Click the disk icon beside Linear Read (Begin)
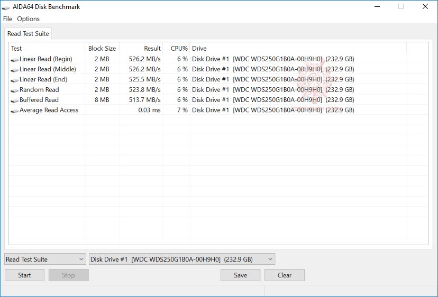Image resolution: width=438 pixels, height=297 pixels. [x=14, y=60]
